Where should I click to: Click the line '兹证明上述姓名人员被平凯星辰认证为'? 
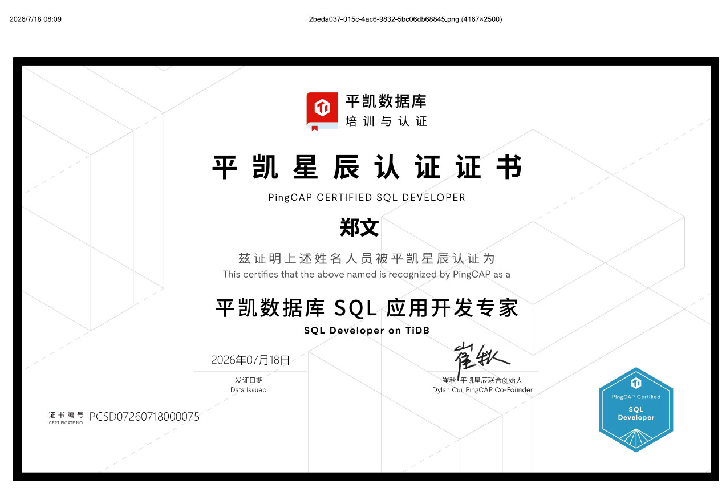367,258
